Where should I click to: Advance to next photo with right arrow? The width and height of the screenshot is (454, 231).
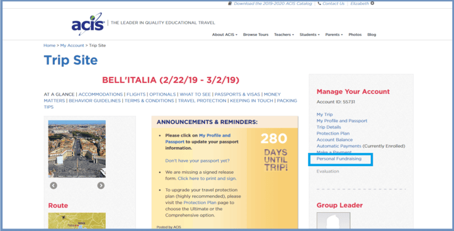coord(101,185)
